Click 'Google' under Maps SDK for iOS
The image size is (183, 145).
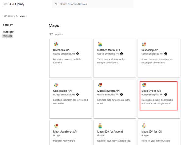click(145, 135)
